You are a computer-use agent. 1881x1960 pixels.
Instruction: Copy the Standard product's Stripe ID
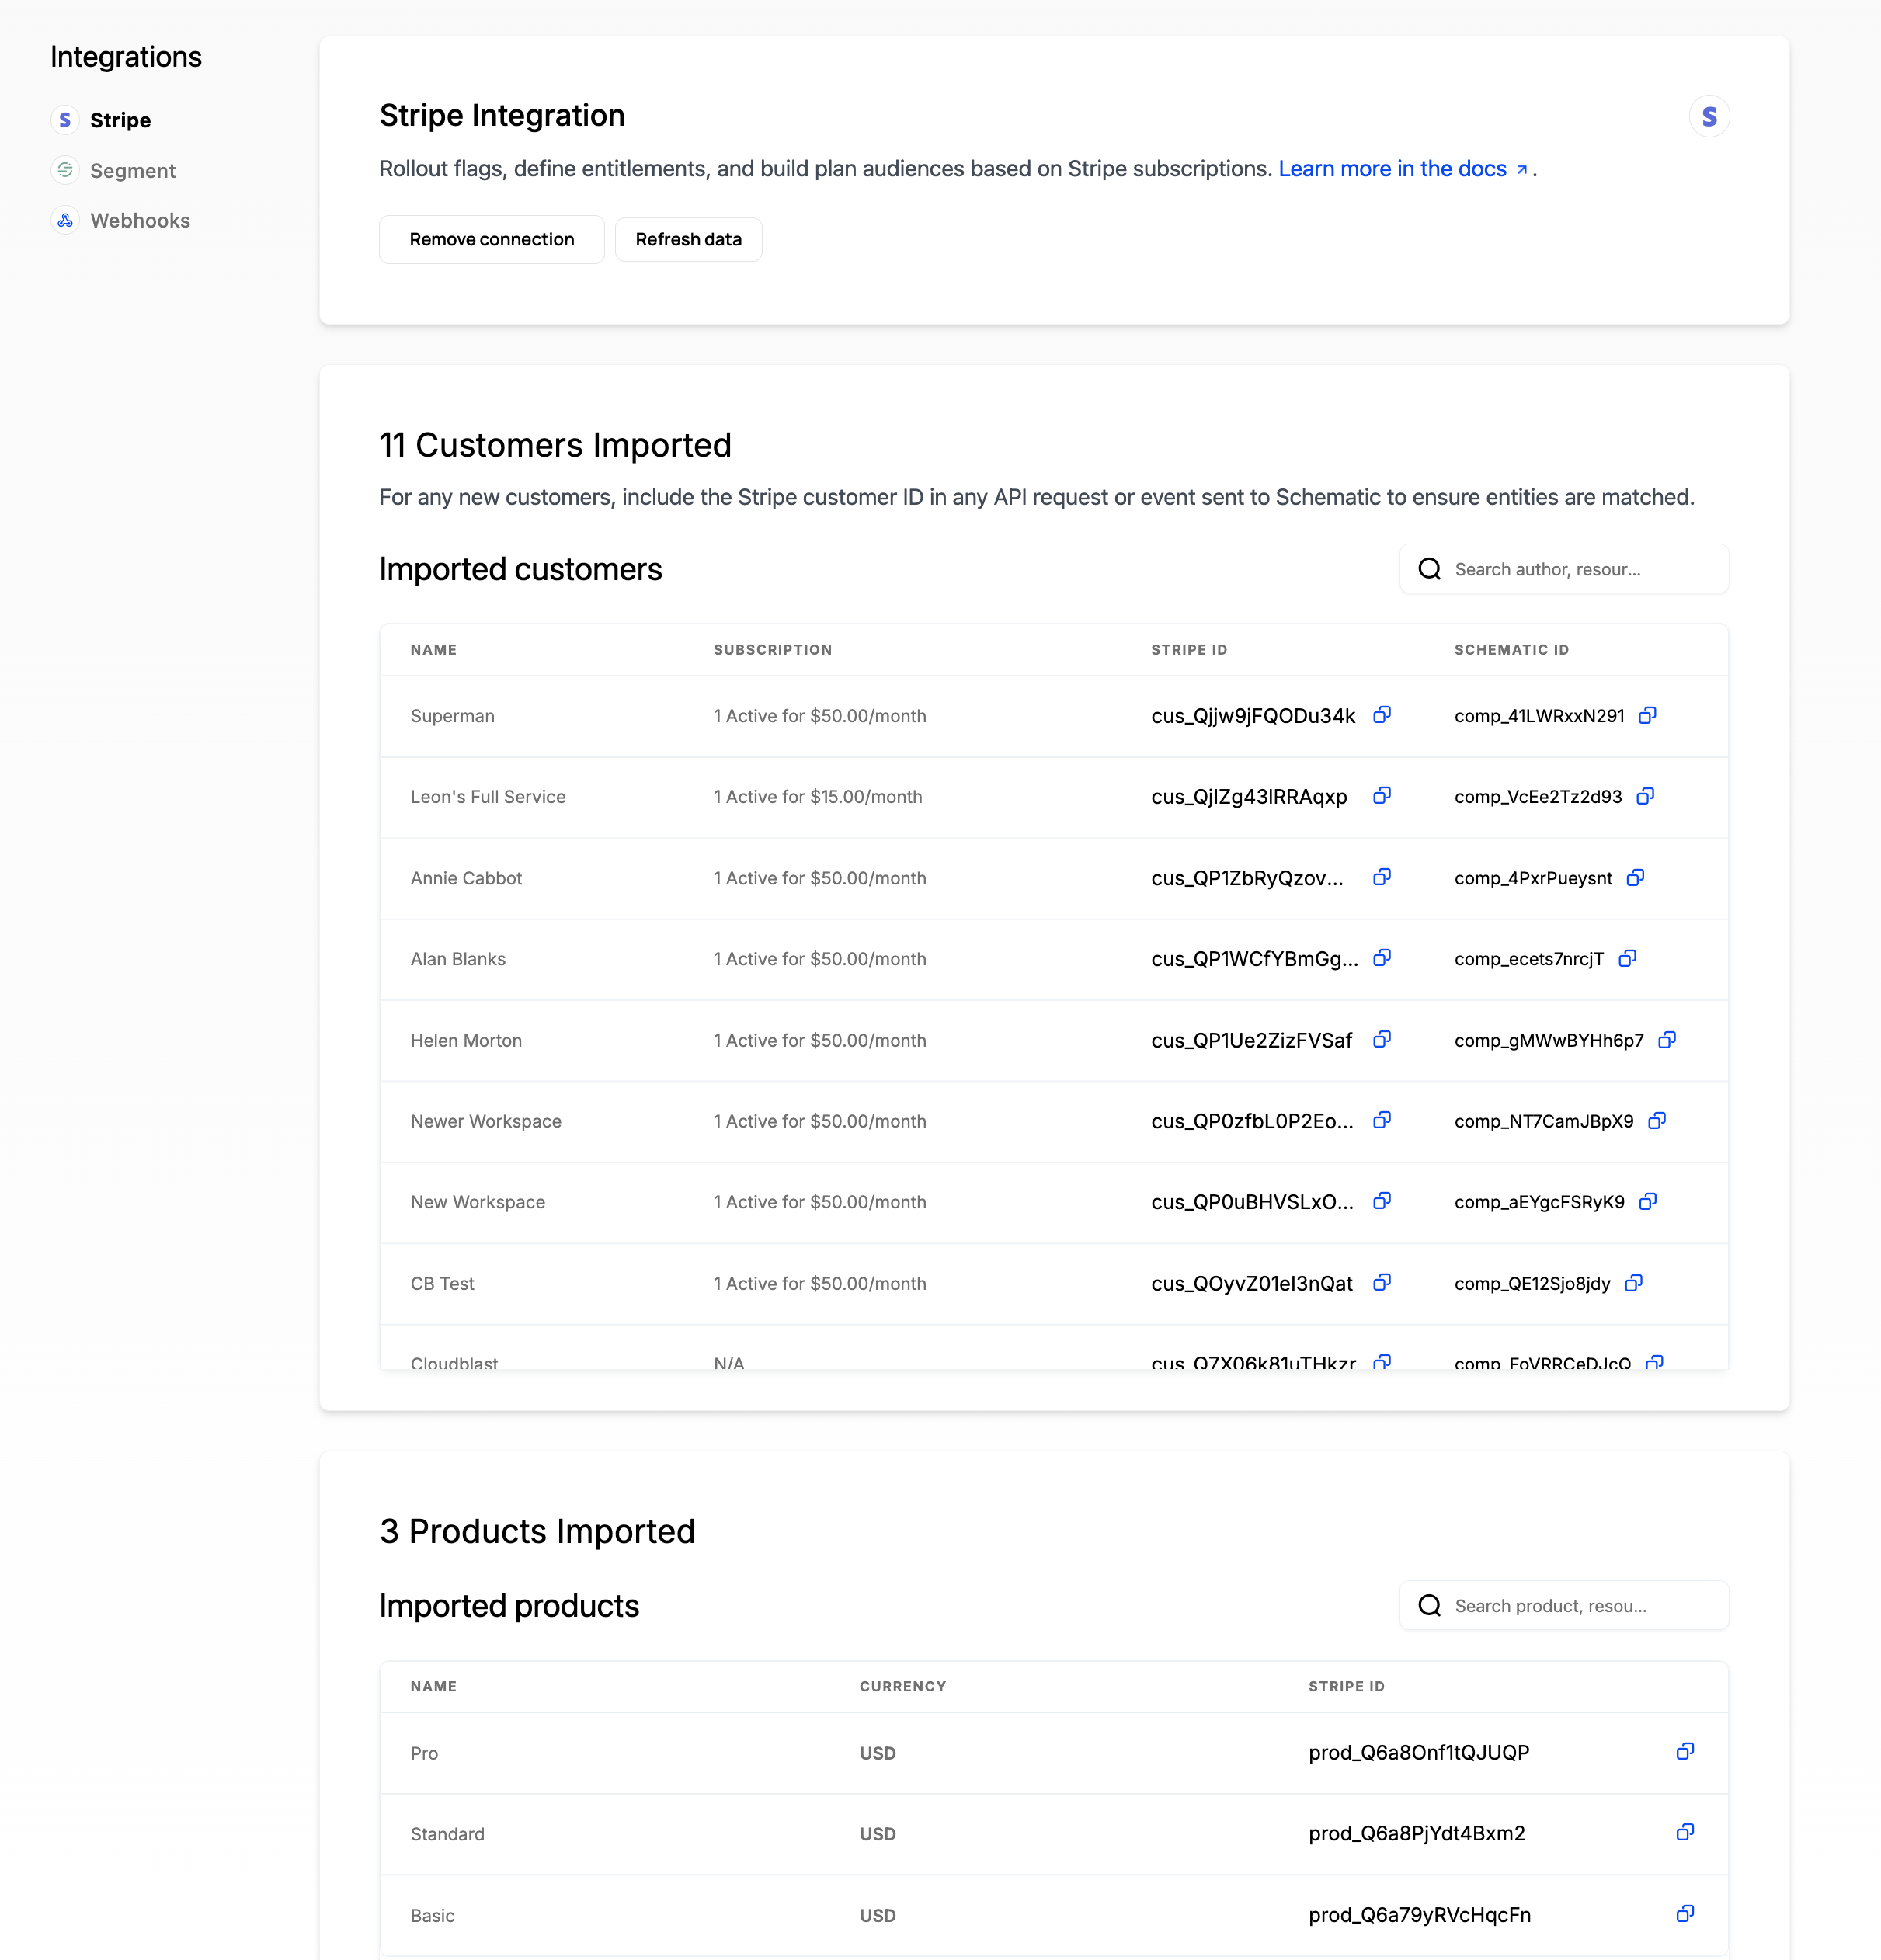pos(1685,1832)
